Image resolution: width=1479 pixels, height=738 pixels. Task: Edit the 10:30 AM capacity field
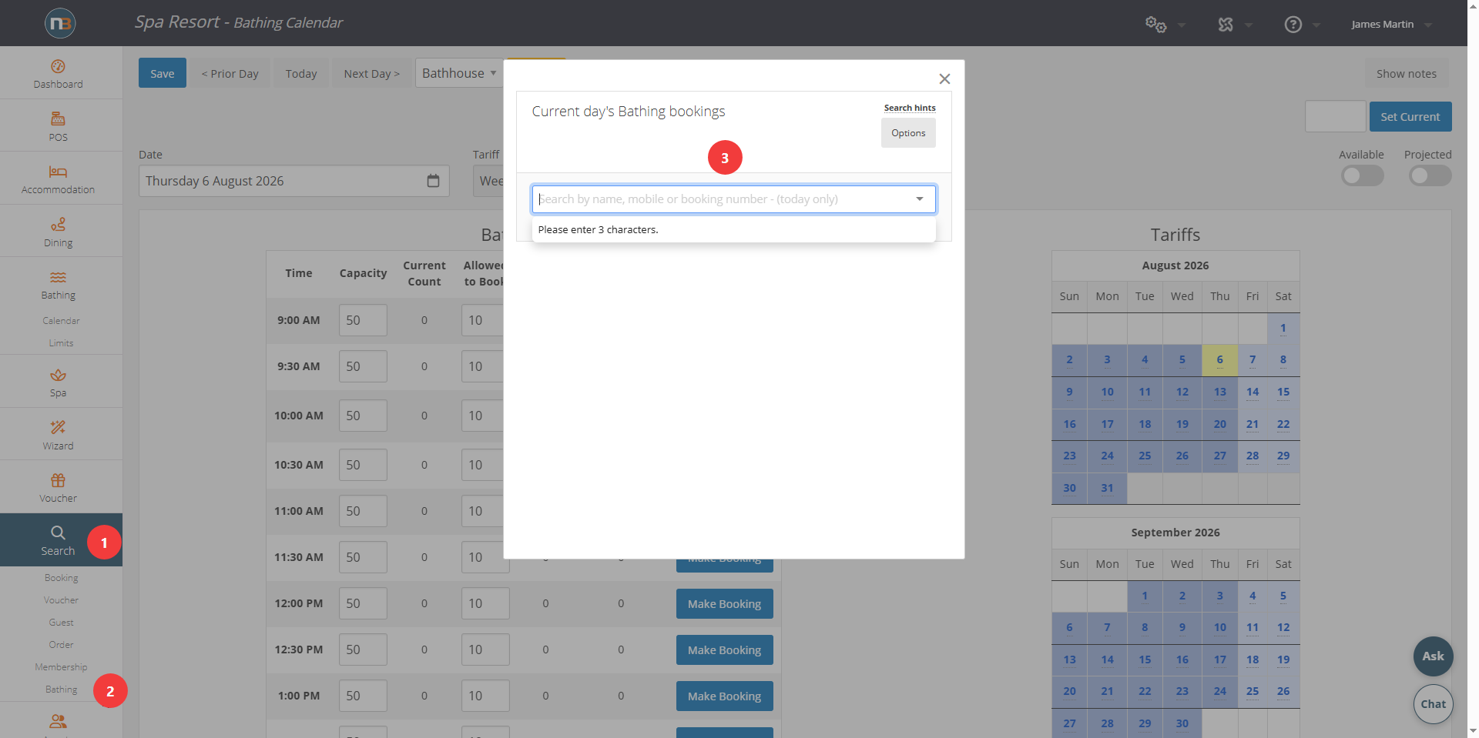(x=363, y=465)
